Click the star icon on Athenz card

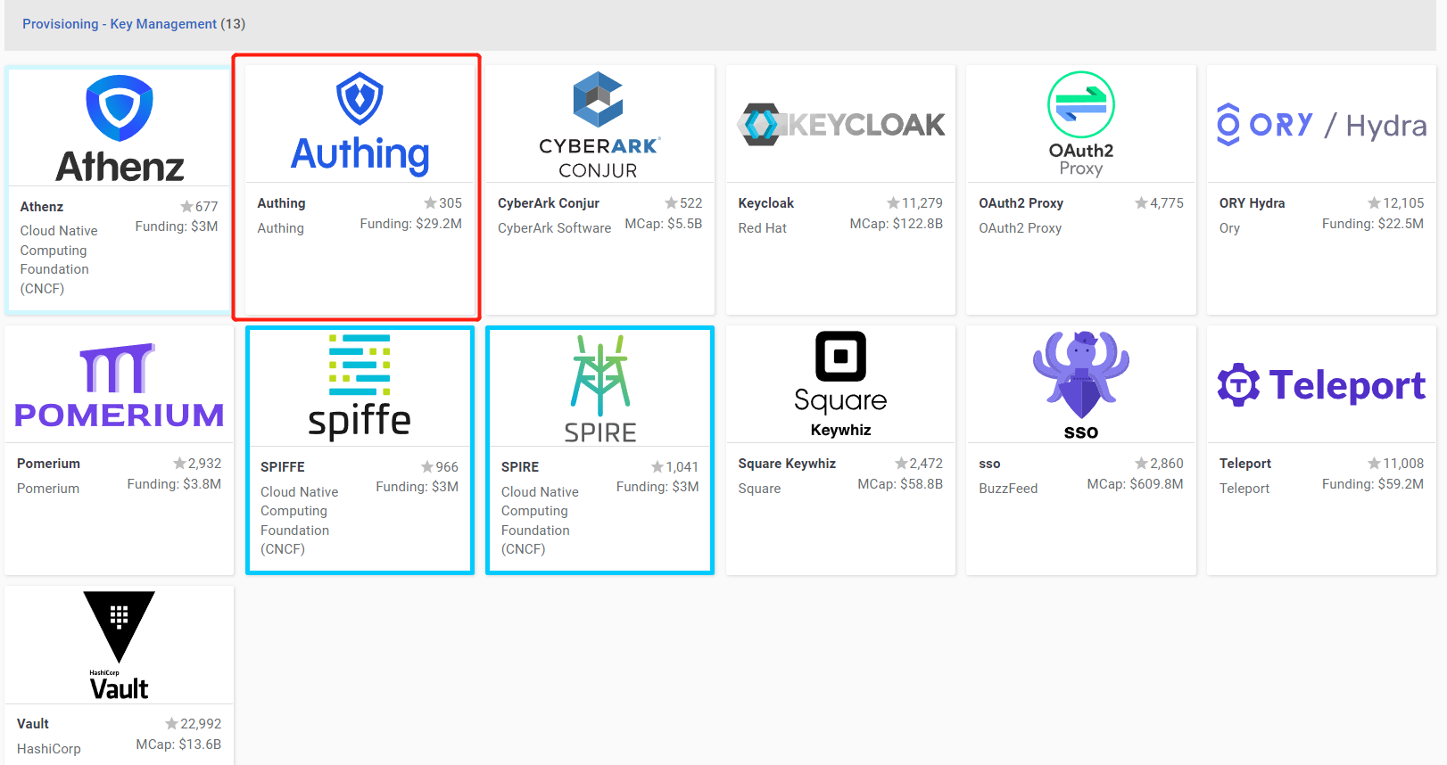click(186, 207)
